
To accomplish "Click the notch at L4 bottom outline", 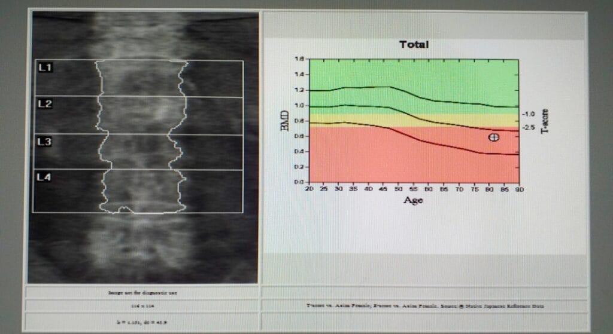I will pos(125,209).
